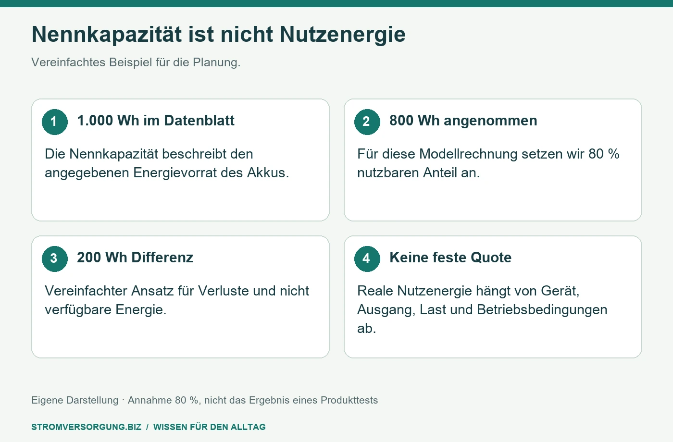Click subtitle 'Vereinfachtes Beispiel für die Planung.'
Image resolution: width=673 pixels, height=442 pixels.
pyautogui.click(x=136, y=62)
